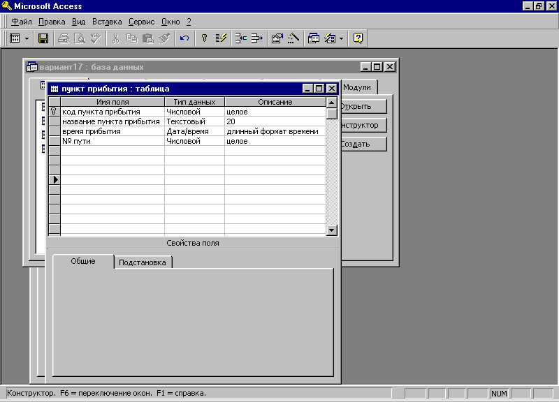Open the ? help menu
Viewport: 559px width, 402px height.
click(189, 22)
